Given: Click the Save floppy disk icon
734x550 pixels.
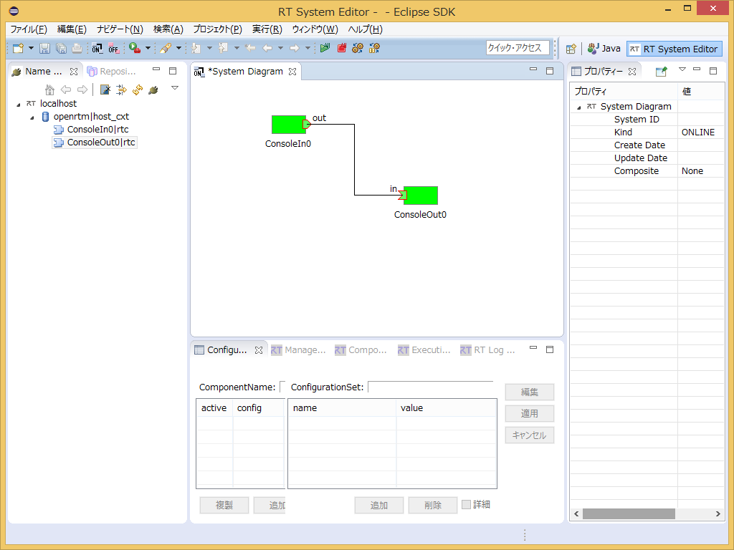Looking at the screenshot, I should [44, 48].
